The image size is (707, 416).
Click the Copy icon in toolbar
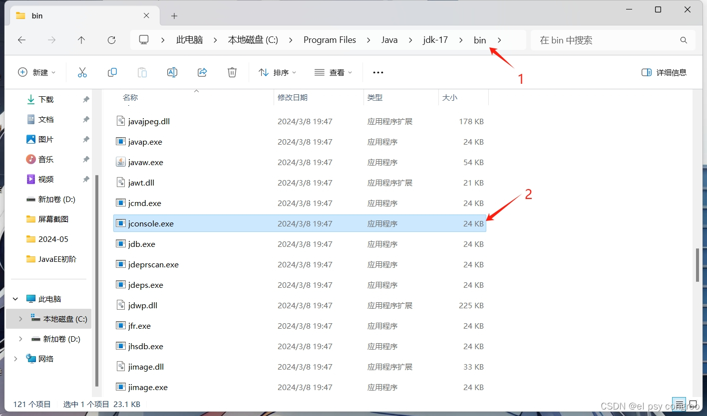tap(112, 72)
